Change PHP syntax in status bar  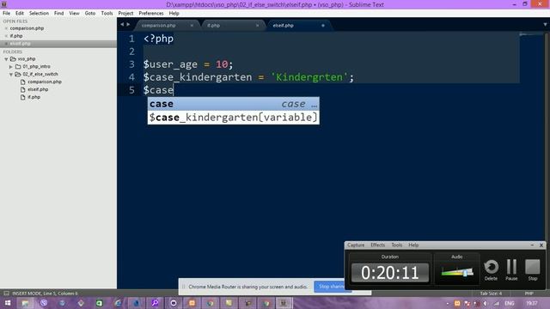(x=529, y=294)
